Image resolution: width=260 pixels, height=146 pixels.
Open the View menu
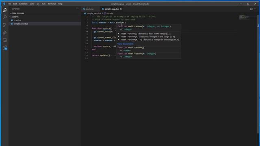(x=32, y=4)
